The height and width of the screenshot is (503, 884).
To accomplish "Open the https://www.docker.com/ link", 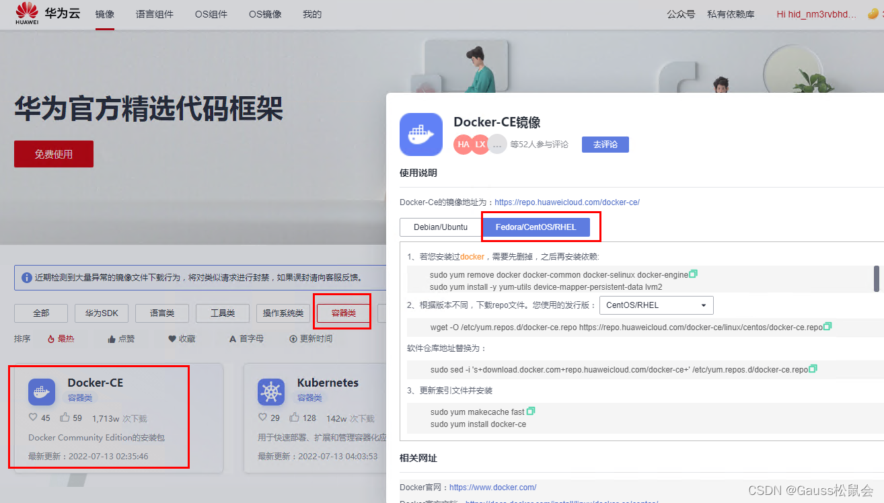I will click(x=492, y=488).
